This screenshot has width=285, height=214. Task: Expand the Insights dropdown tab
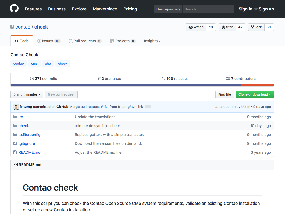[x=152, y=41]
